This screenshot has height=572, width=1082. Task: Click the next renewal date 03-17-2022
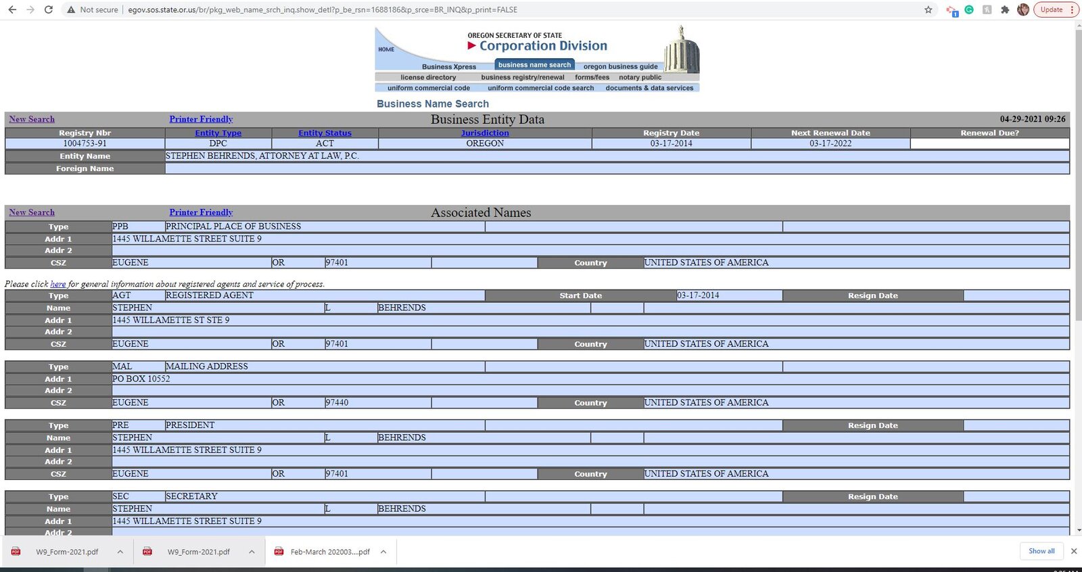[830, 143]
